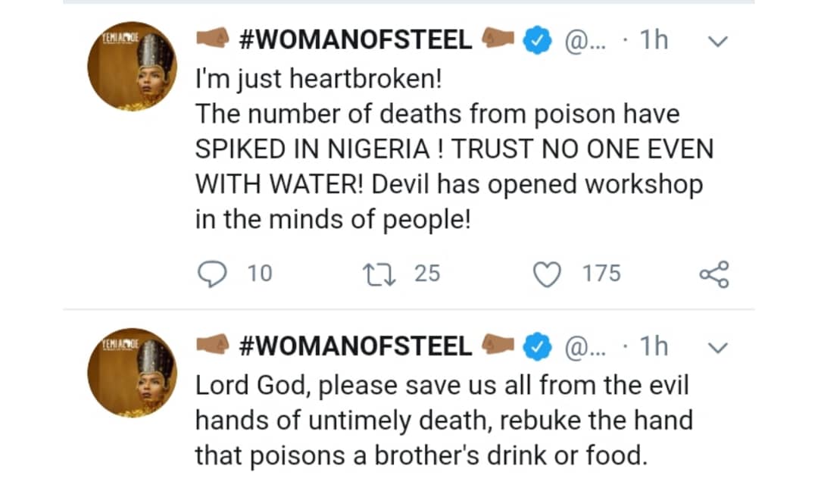Expand the second tweet's options chevron

(x=716, y=348)
